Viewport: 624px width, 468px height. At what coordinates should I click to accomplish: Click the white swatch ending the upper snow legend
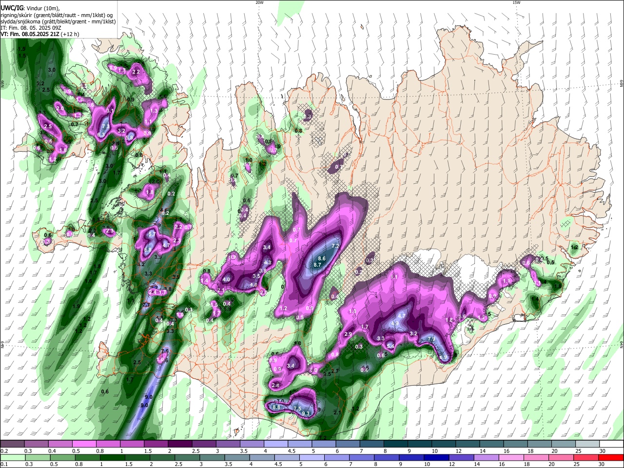click(611, 444)
